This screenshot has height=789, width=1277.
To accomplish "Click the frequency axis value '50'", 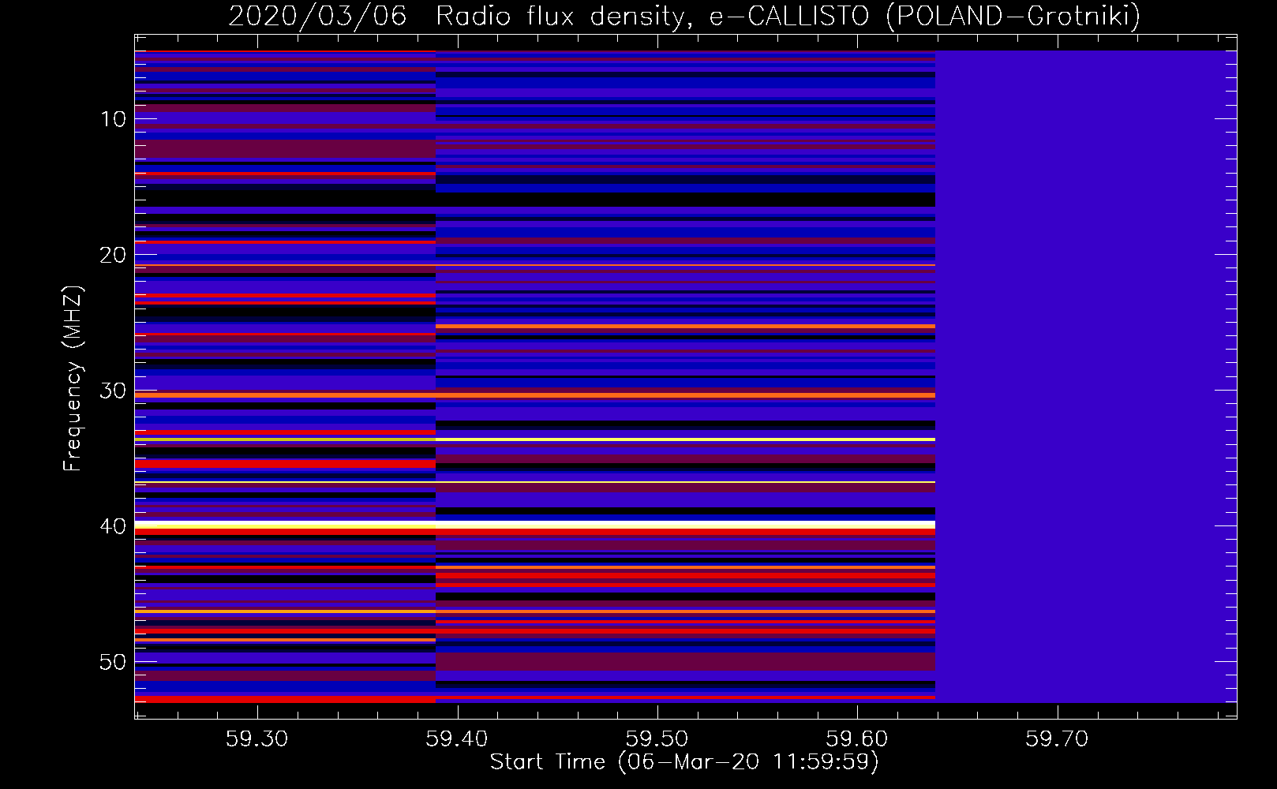I will pos(114,662).
